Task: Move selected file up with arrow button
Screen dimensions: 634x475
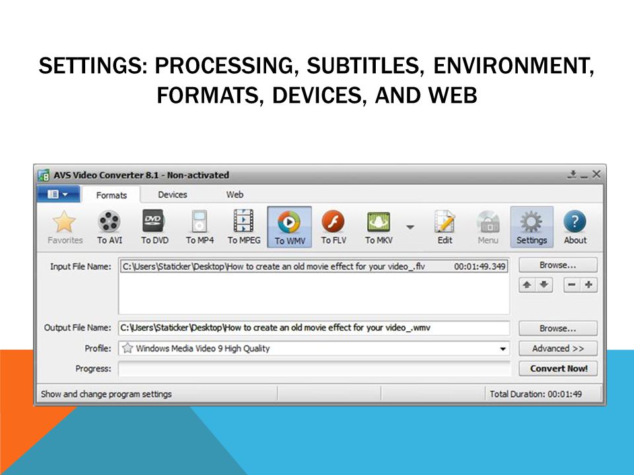Action: 527,285
